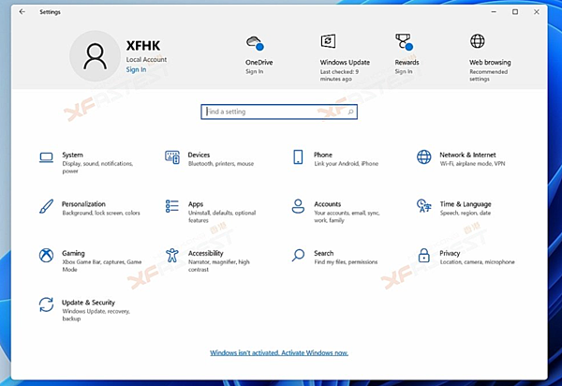562x386 pixels.
Task: Click 'Local Account' text
Action: click(146, 60)
